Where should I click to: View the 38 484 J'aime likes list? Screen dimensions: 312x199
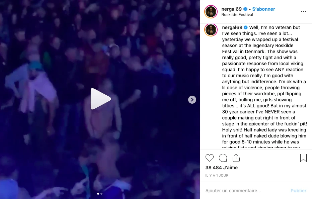coord(222,168)
